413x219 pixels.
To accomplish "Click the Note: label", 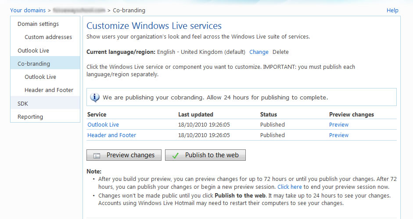I will [94, 171].
